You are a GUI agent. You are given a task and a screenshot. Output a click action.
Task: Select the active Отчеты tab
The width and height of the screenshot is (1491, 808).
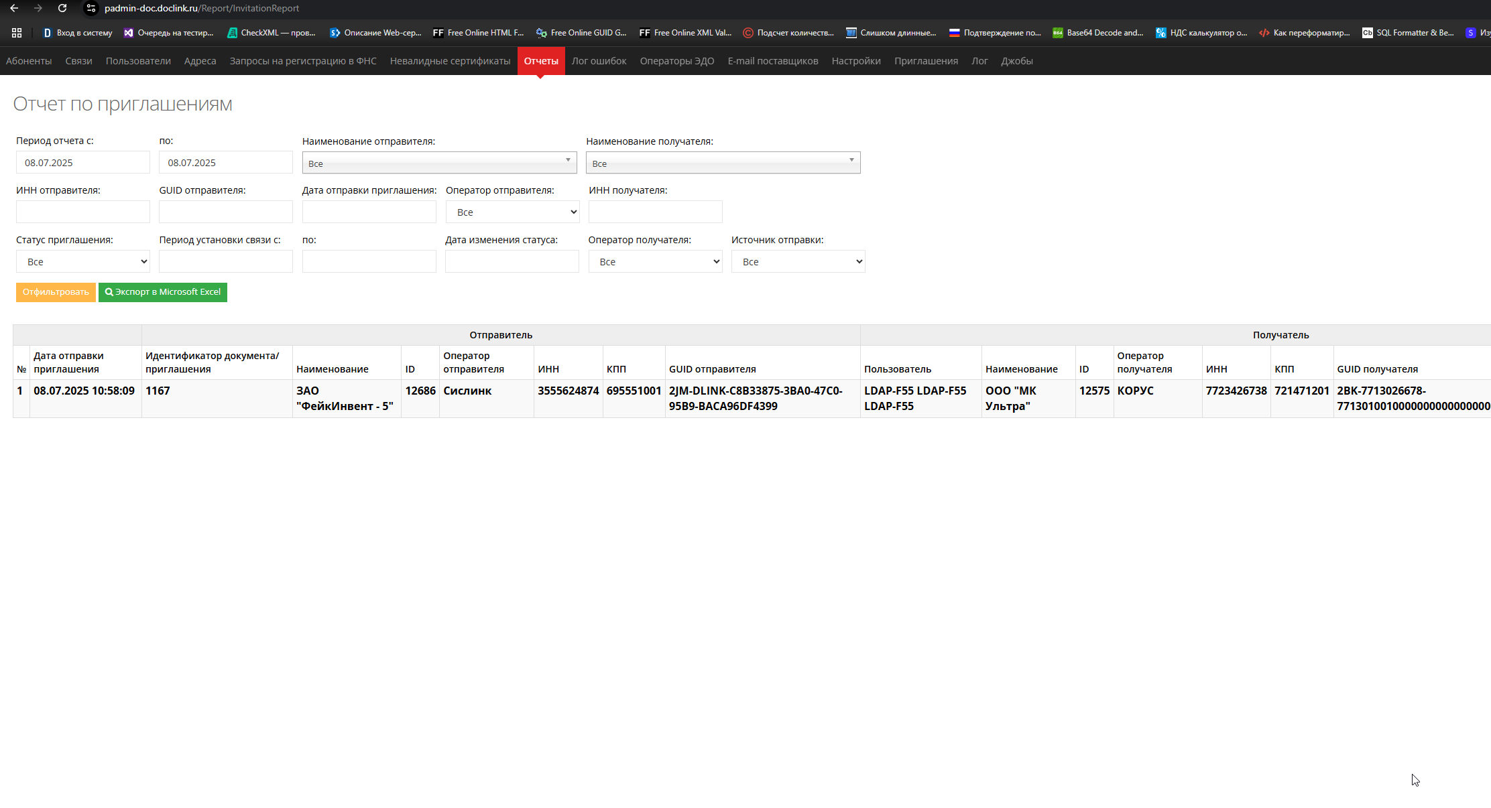541,61
